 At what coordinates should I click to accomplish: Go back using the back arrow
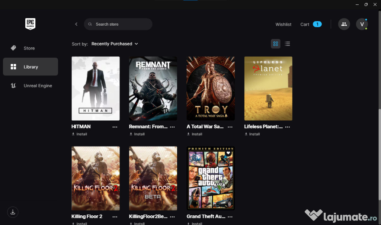76,24
